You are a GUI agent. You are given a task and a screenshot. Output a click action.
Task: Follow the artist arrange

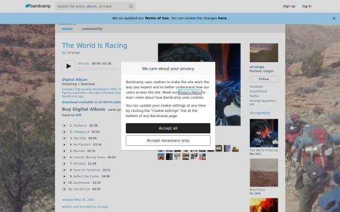[x=264, y=79]
